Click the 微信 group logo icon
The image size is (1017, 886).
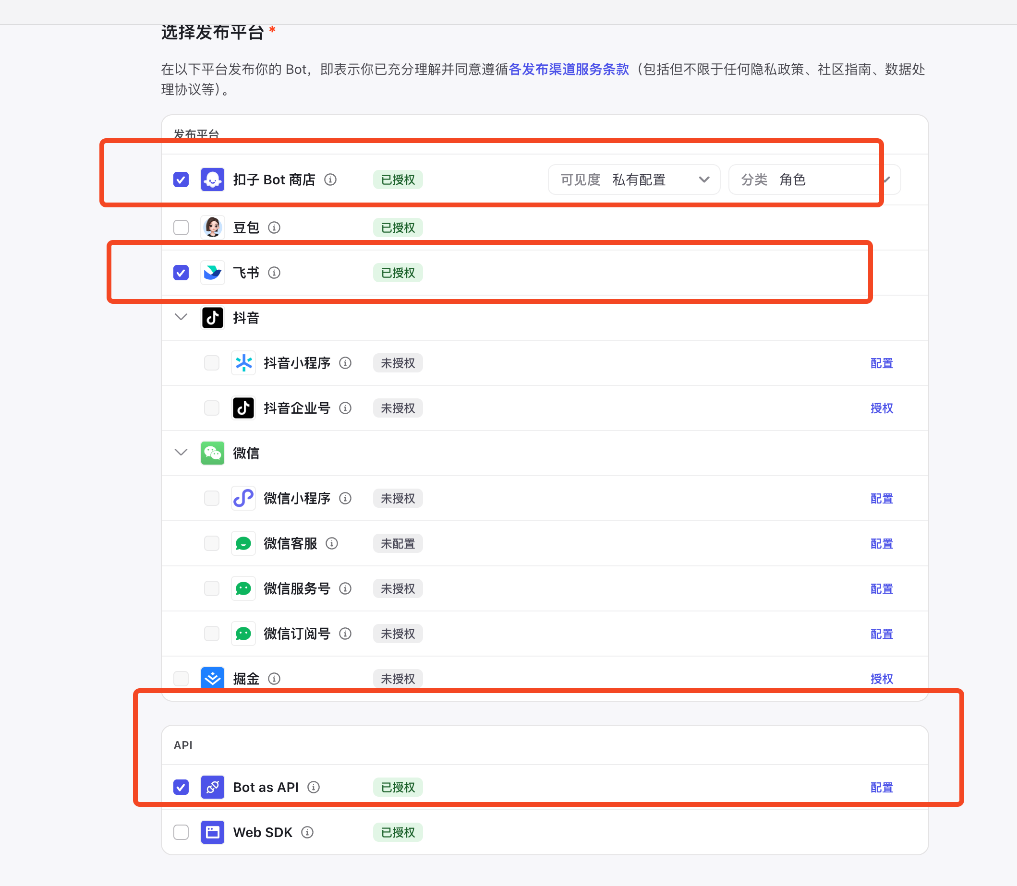point(213,453)
